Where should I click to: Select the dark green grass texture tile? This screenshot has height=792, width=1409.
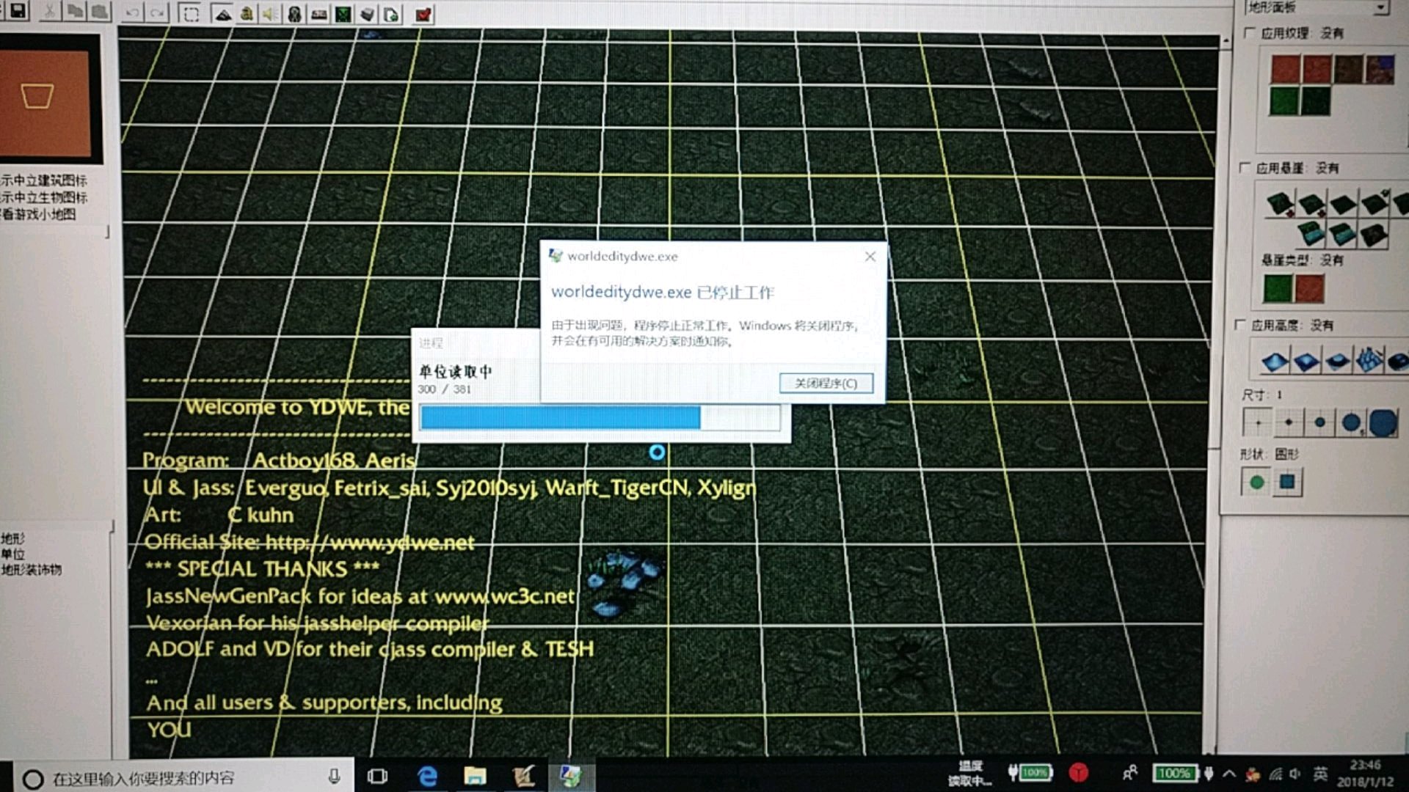click(x=1317, y=101)
